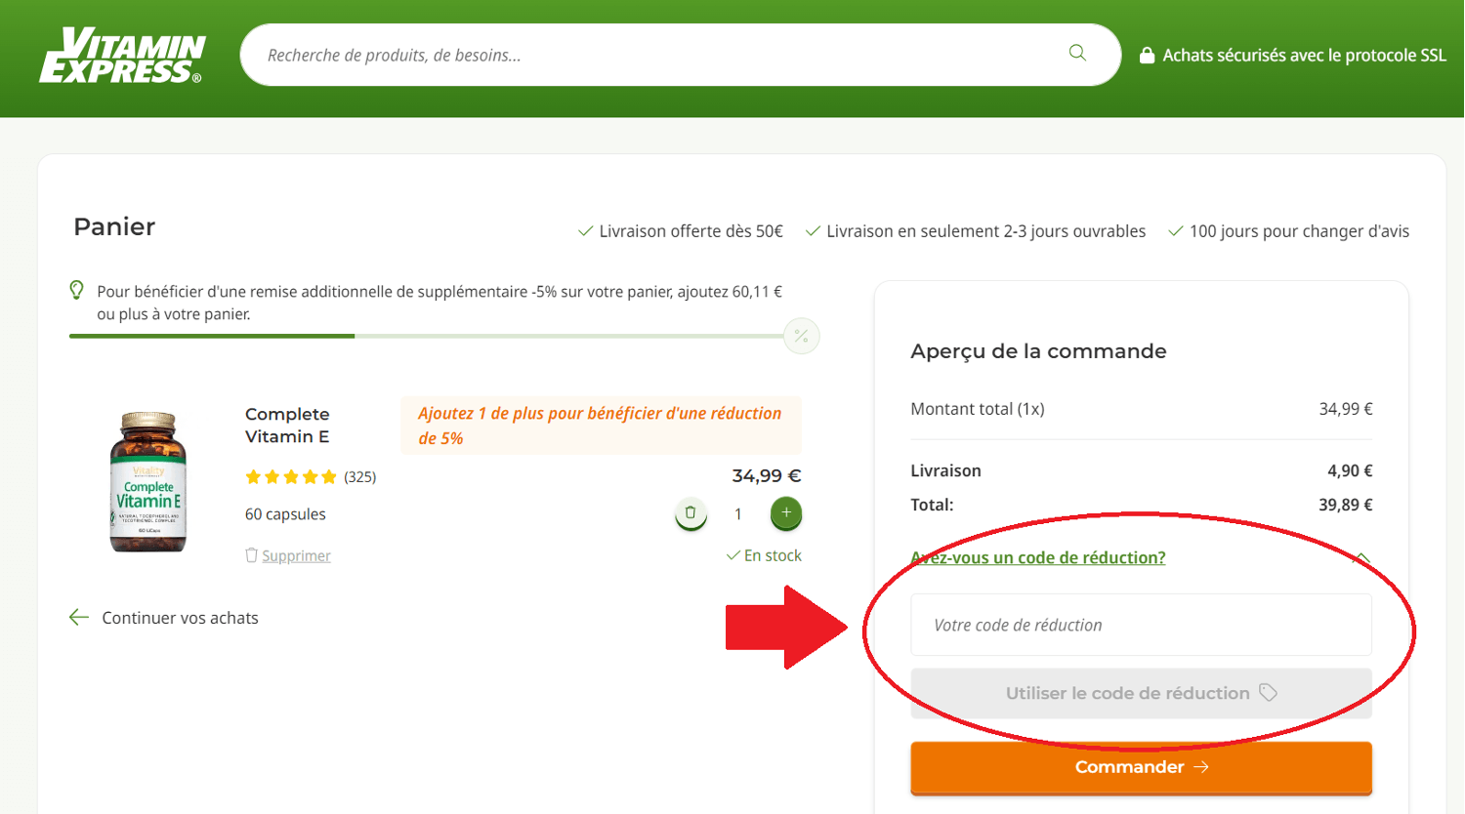The width and height of the screenshot is (1465, 814).
Task: Click the 'Aperçu de la commande' heading
Action: (x=1038, y=351)
